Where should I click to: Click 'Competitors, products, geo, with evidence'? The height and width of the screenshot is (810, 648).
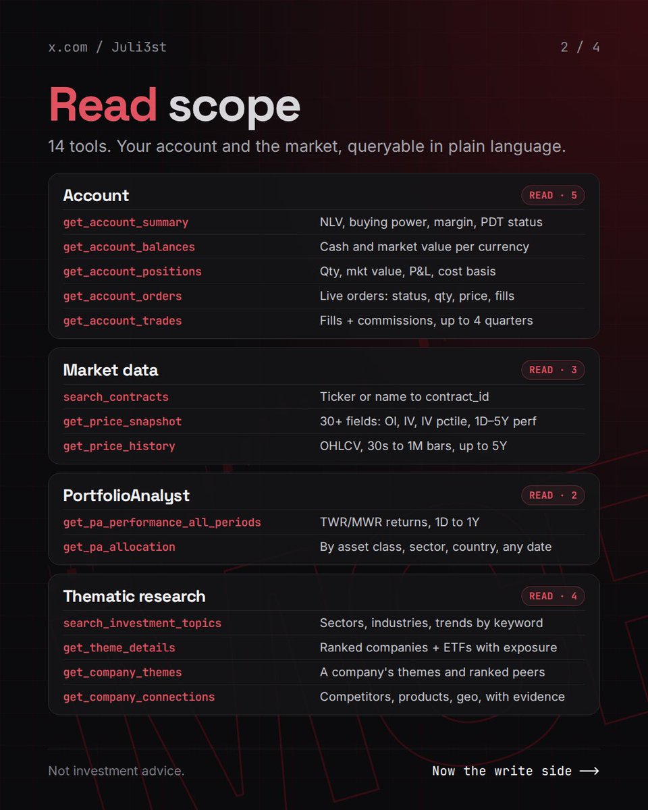(442, 697)
